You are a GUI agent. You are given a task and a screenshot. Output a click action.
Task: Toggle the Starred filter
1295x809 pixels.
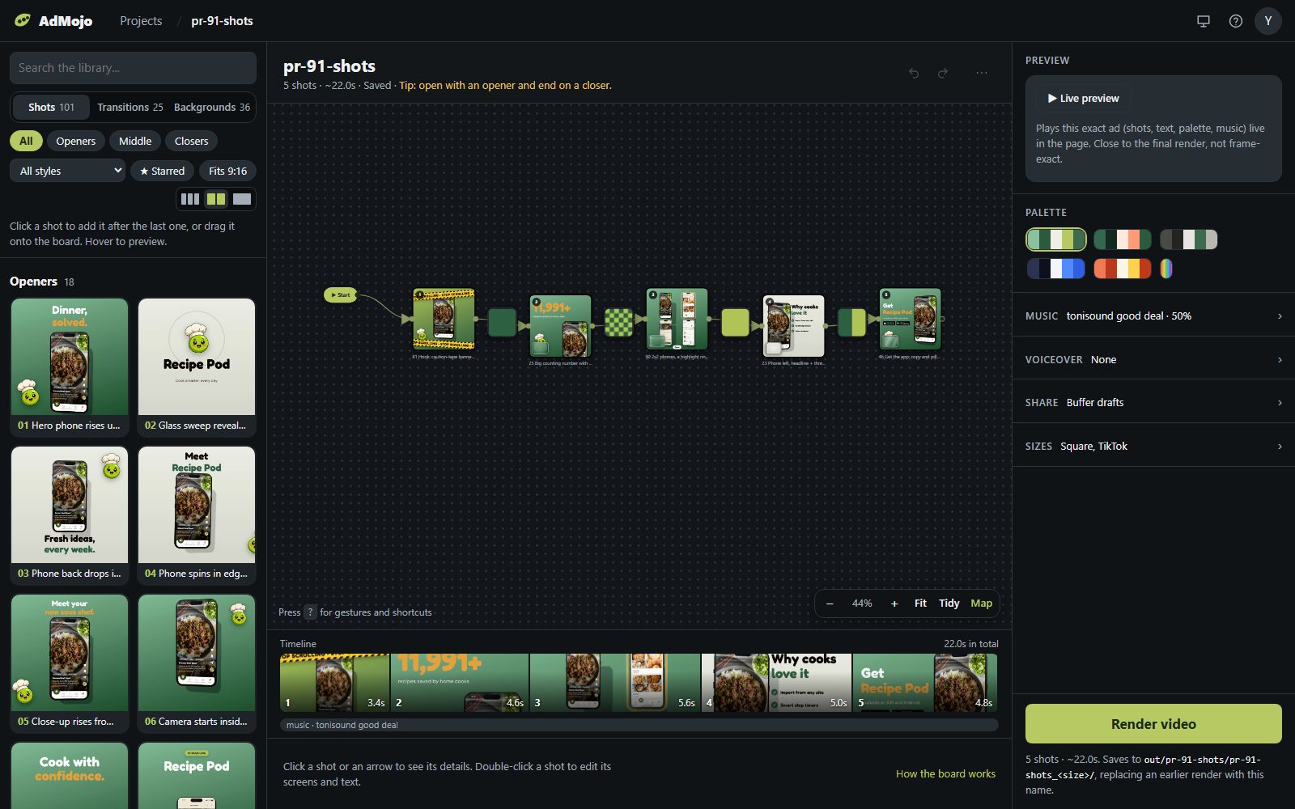(x=162, y=171)
